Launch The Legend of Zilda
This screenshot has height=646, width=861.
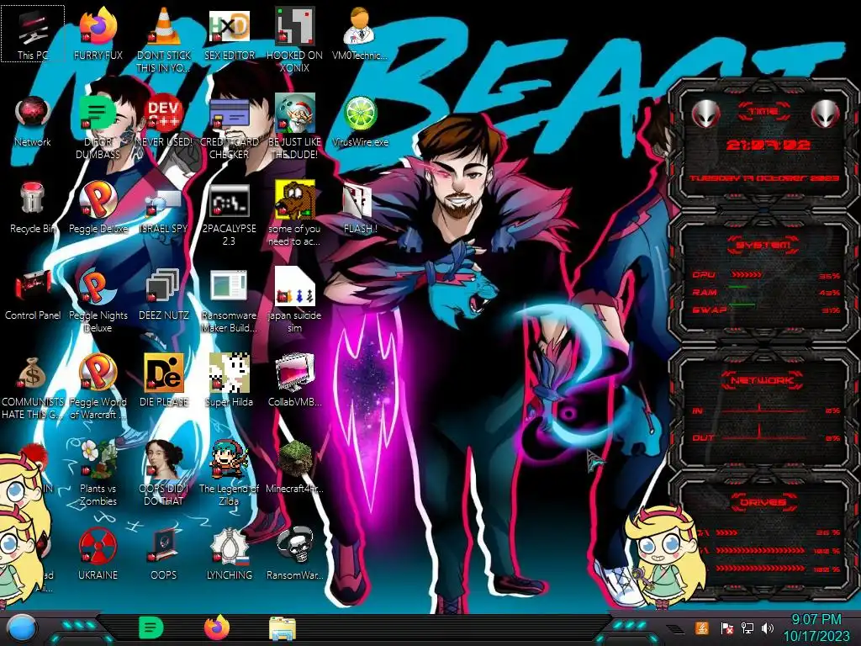(229, 474)
